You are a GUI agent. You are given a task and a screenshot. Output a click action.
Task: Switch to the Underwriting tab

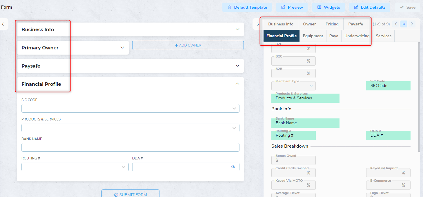[357, 36]
